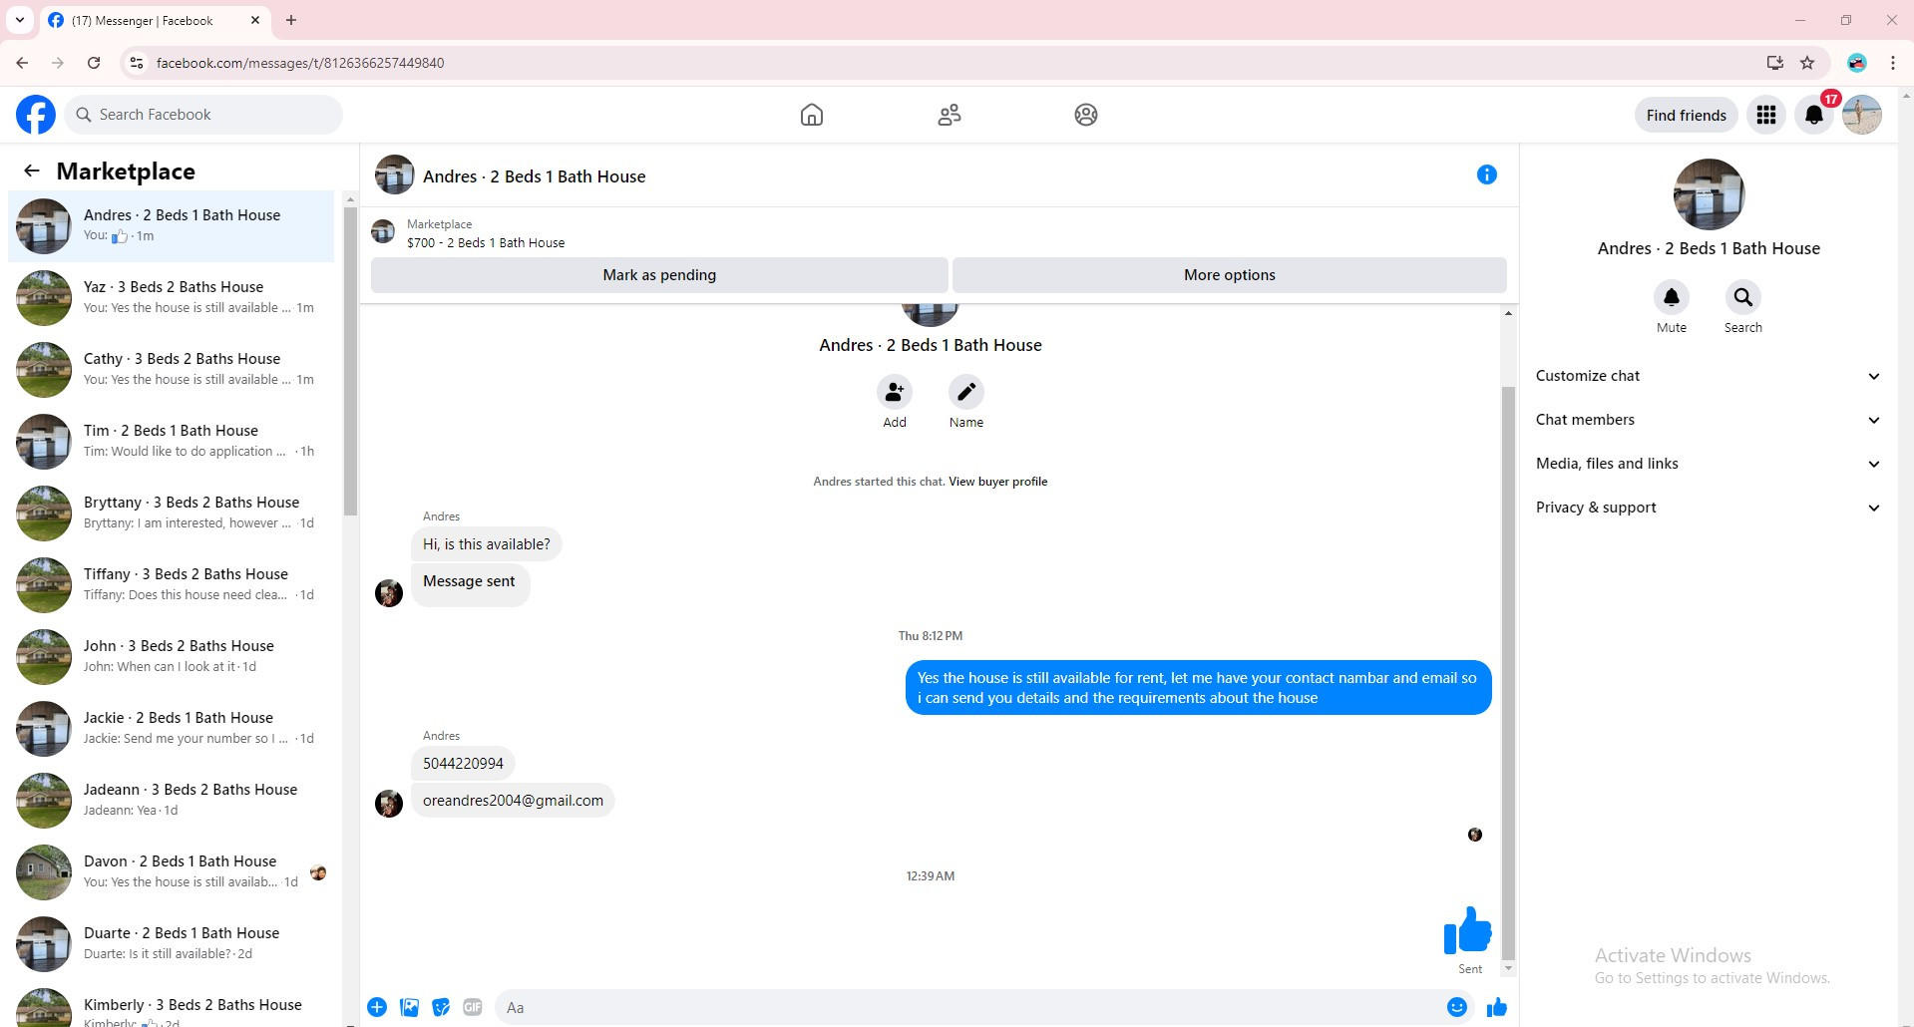Expand Privacy & support section

(x=1709, y=508)
